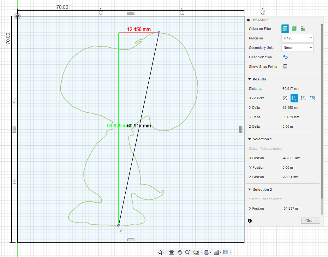Click the Clear Selection undo arrow
Screen dimensions: 328x257
pos(285,57)
